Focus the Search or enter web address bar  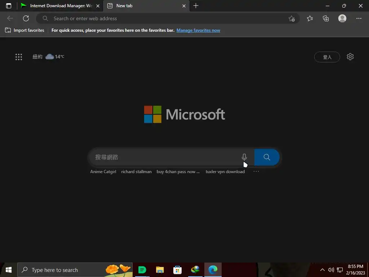click(x=168, y=18)
